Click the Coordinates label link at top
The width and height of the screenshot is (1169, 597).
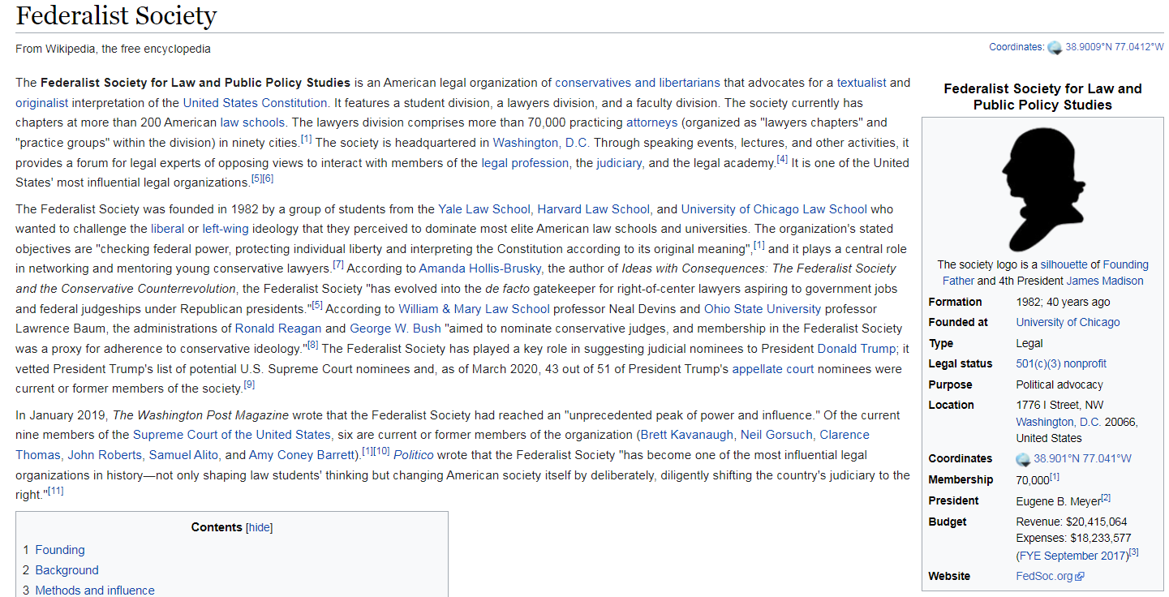tap(1016, 47)
